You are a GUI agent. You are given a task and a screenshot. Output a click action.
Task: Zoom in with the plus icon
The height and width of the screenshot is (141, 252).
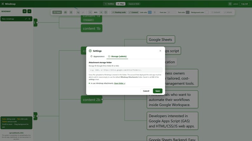point(101,12)
